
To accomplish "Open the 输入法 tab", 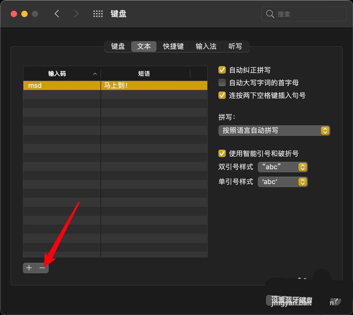I will click(x=206, y=46).
